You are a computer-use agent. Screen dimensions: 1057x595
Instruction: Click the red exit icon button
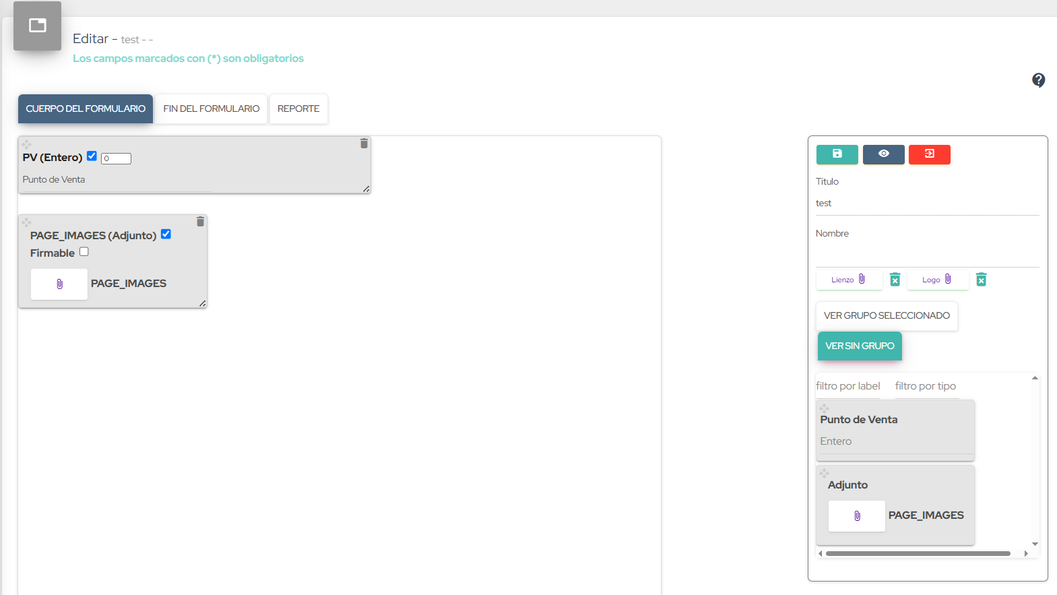coord(929,154)
